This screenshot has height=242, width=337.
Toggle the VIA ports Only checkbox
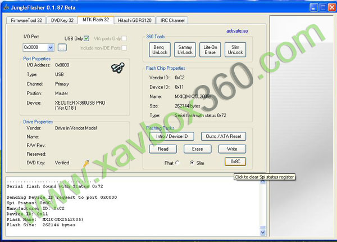(x=124, y=38)
